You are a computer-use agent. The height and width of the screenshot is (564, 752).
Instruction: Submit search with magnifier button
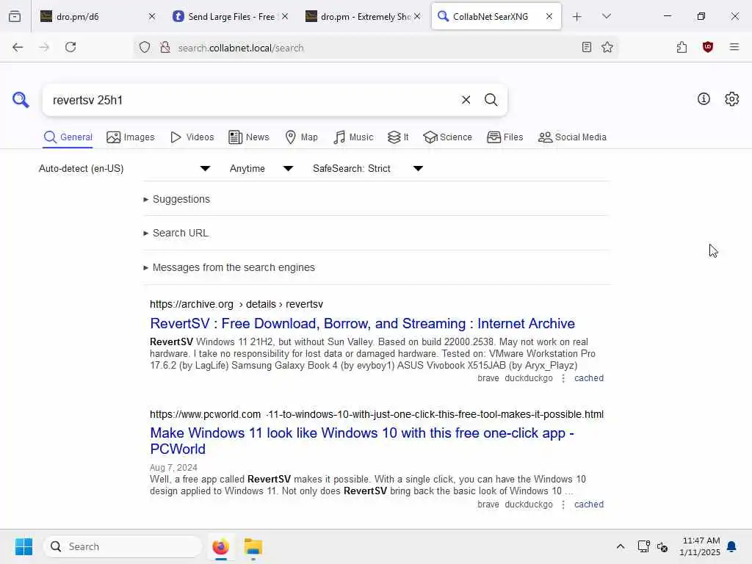click(491, 100)
